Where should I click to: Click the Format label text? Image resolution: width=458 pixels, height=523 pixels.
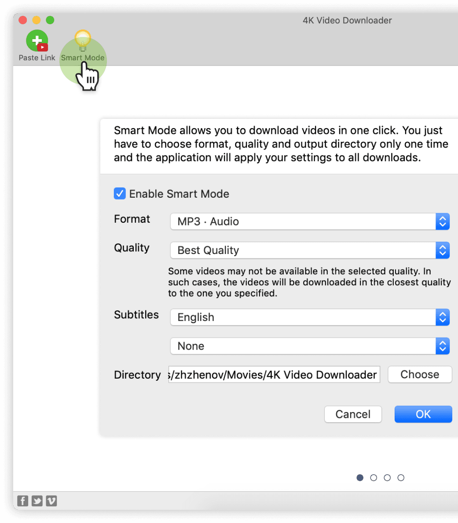click(x=132, y=219)
